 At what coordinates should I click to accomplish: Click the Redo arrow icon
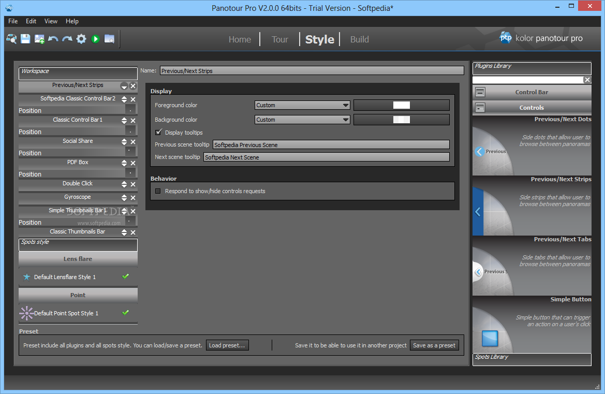coord(67,39)
